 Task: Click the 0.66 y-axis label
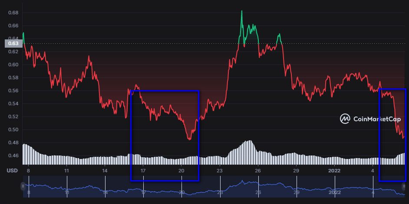[x=13, y=26]
